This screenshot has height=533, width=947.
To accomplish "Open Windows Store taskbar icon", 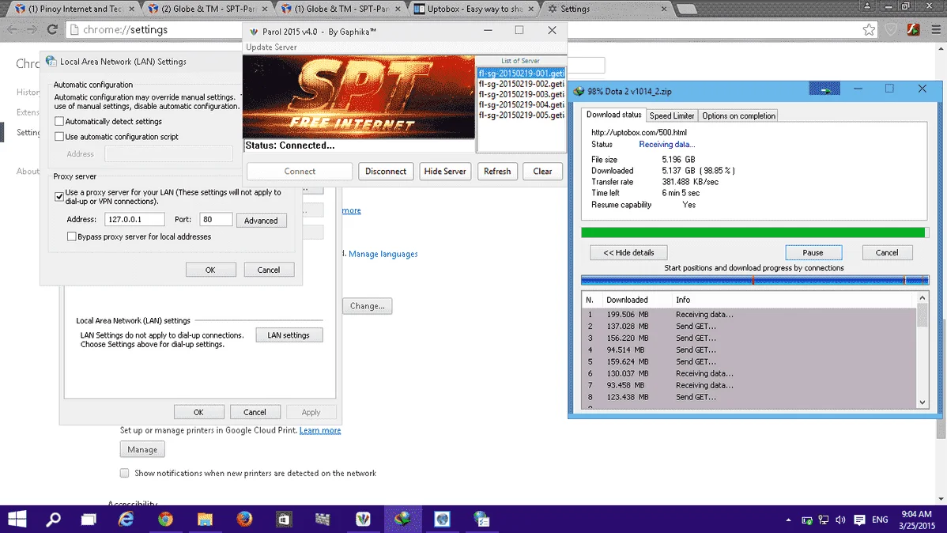I will coord(283,519).
